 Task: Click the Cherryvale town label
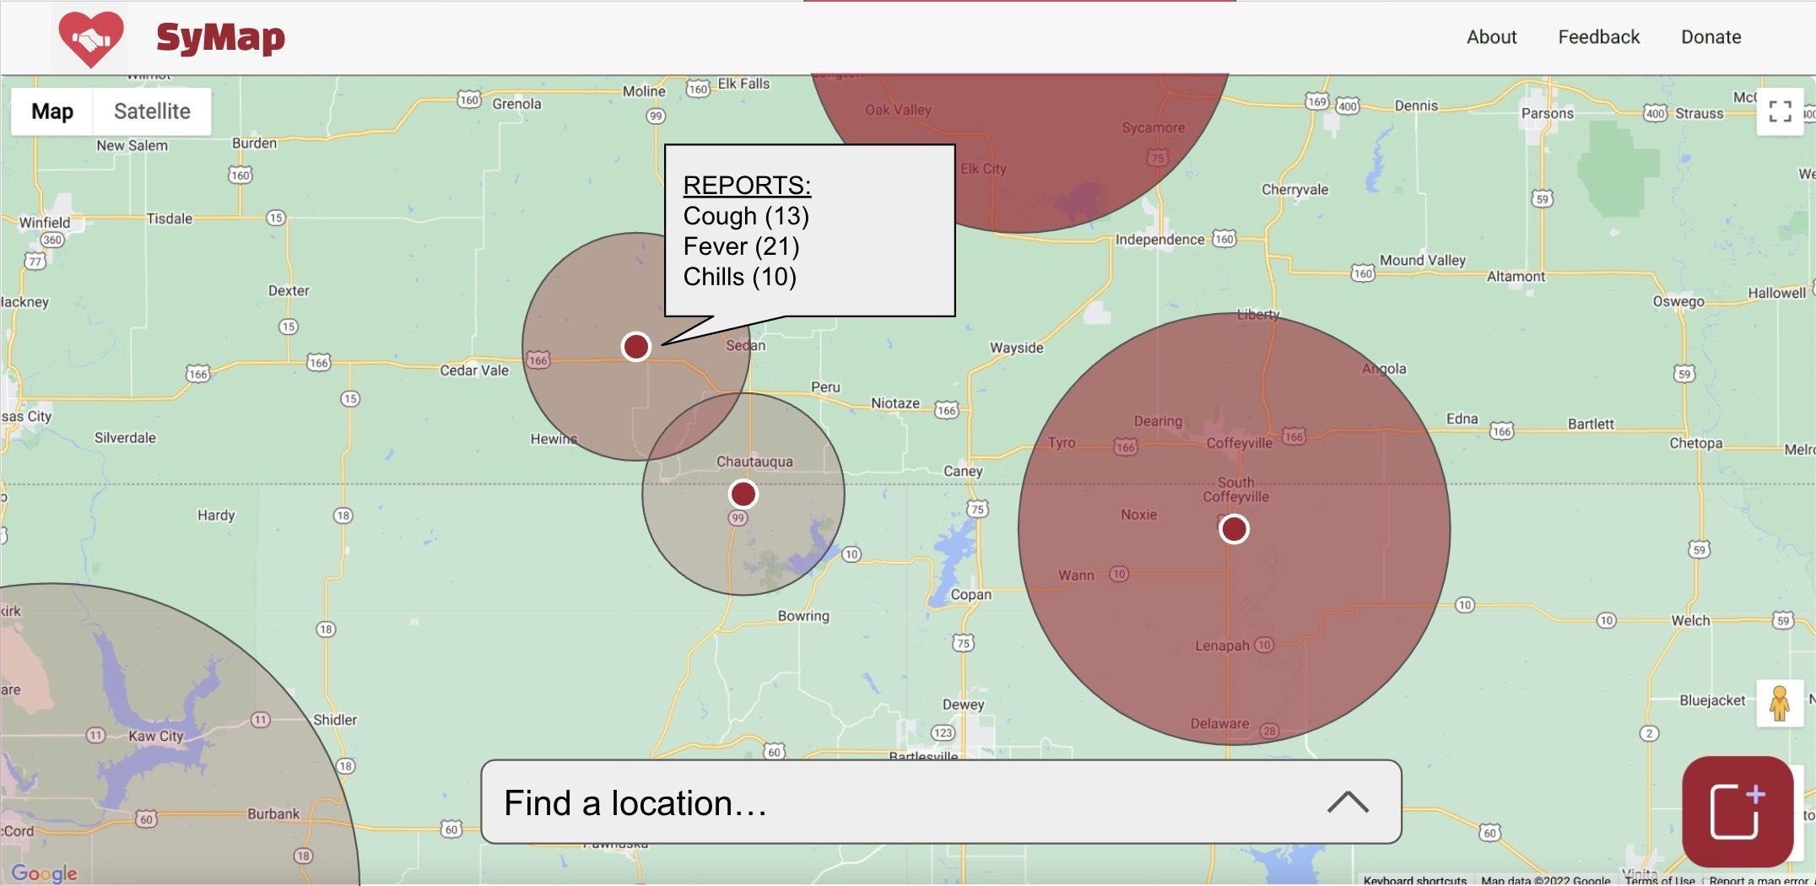[x=1294, y=190]
